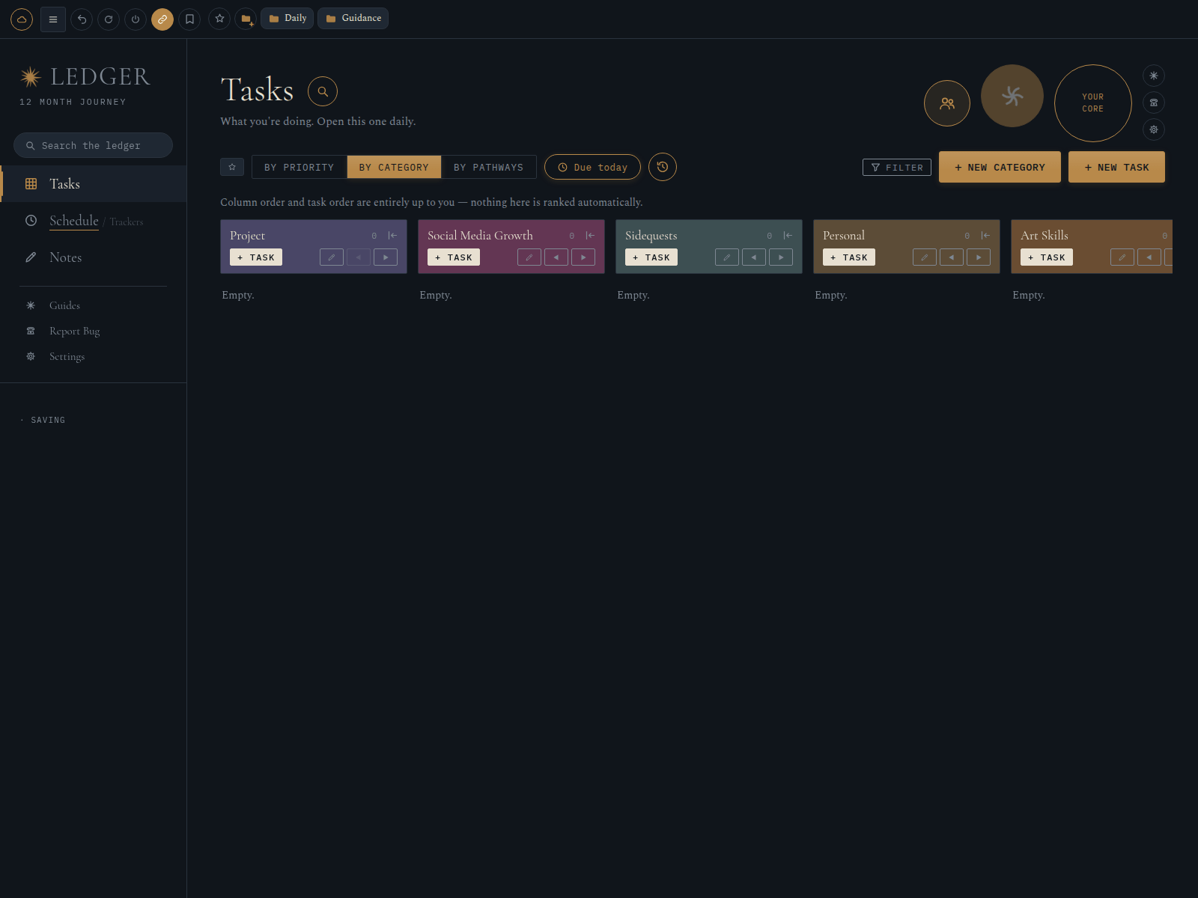This screenshot has width=1198, height=898.
Task: Click the New Category button
Action: coord(1000,167)
